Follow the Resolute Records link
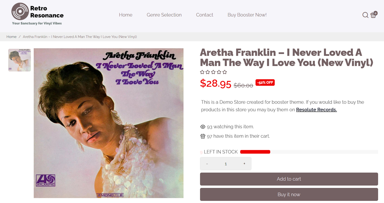Image resolution: width=384 pixels, height=203 pixels. [316, 110]
